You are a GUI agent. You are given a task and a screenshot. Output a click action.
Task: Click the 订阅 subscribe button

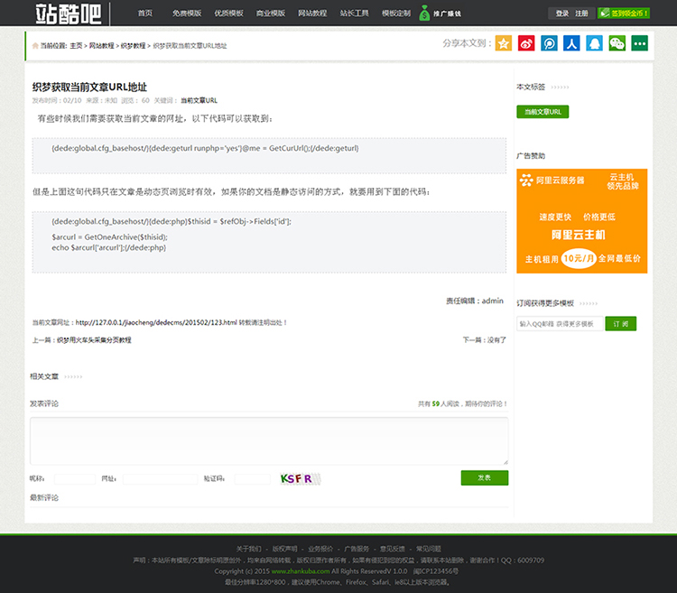click(x=621, y=323)
